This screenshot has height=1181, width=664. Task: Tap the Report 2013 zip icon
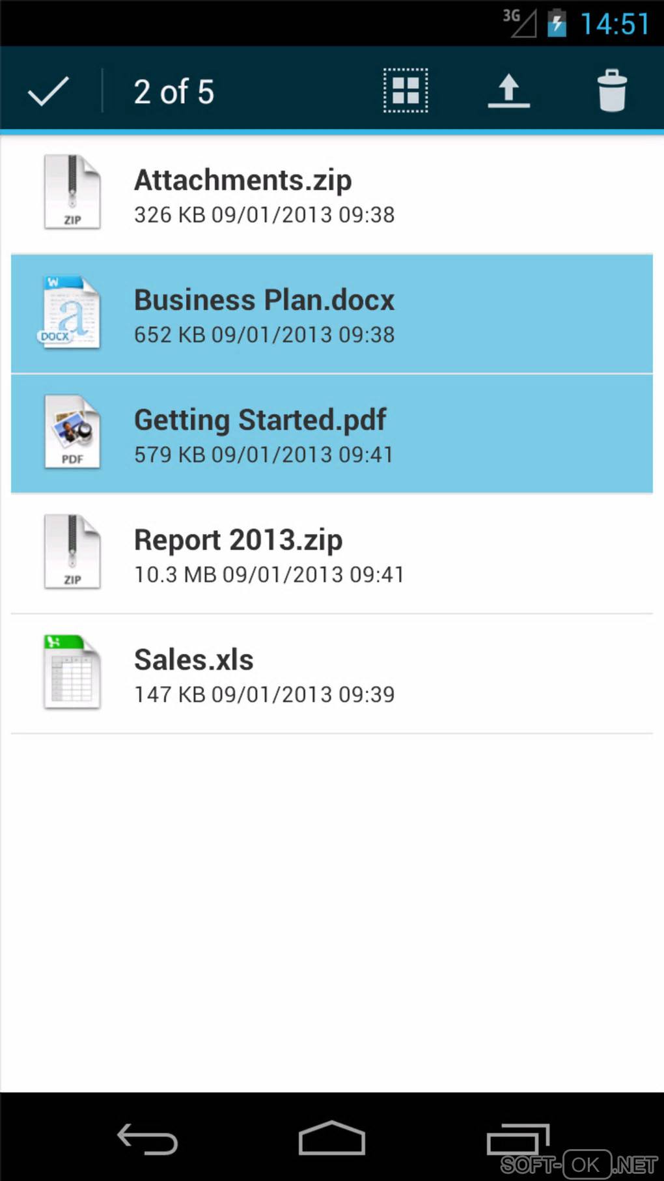(72, 552)
